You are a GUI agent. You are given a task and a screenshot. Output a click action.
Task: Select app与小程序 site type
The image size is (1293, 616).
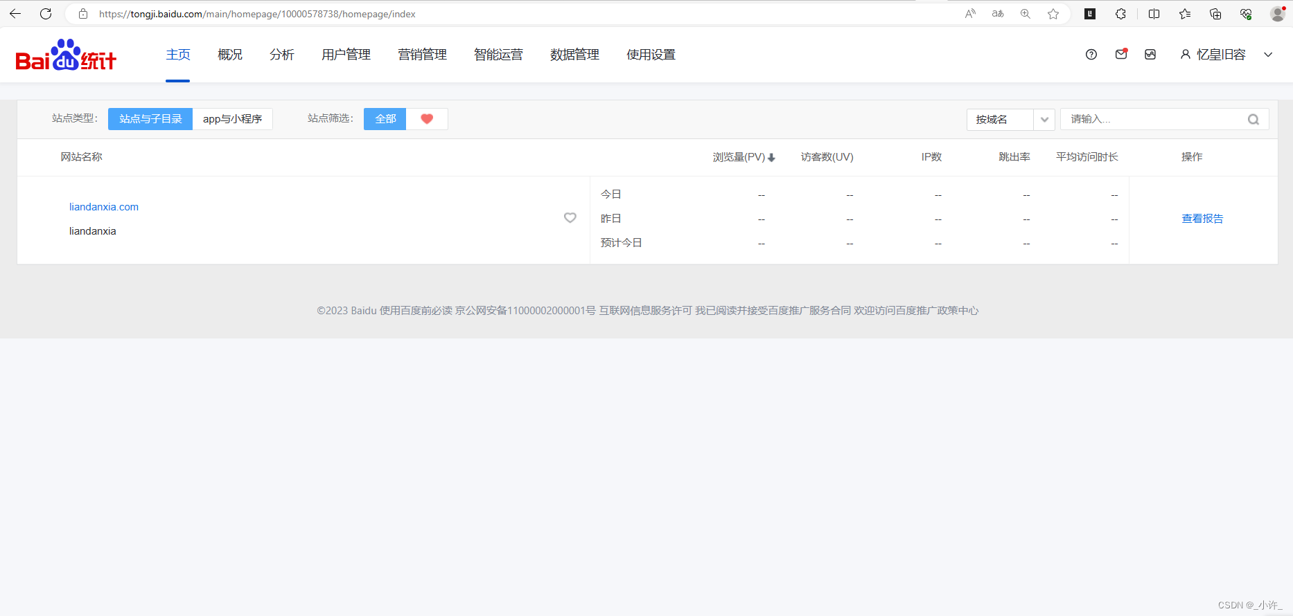(x=232, y=119)
